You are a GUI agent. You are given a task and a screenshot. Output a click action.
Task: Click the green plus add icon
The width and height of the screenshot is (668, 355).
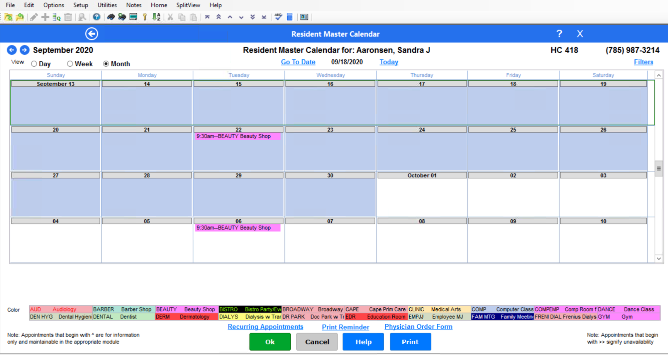pos(45,17)
